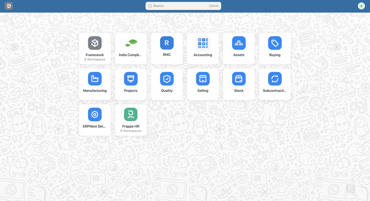
Task: Open the user avatar menu
Action: pos(361,6)
